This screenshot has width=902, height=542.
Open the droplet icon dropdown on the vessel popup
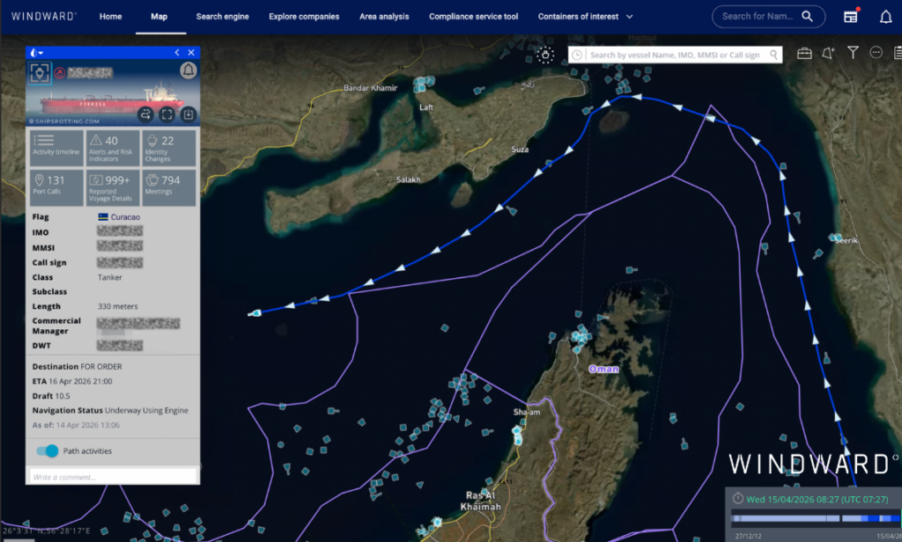pyautogui.click(x=35, y=52)
